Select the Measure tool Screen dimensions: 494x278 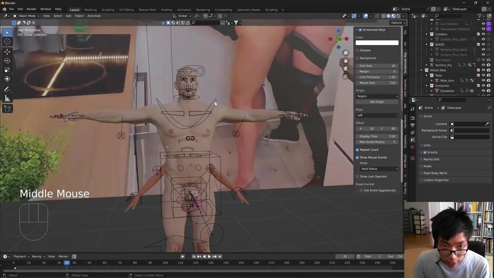(7, 99)
